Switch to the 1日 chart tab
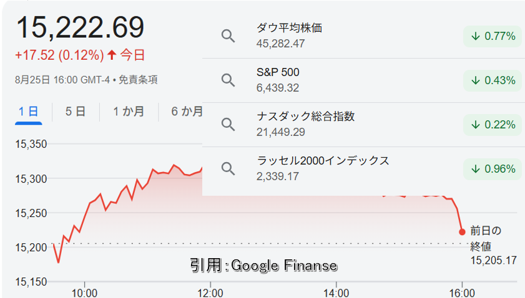This screenshot has height=298, width=525. 29,112
